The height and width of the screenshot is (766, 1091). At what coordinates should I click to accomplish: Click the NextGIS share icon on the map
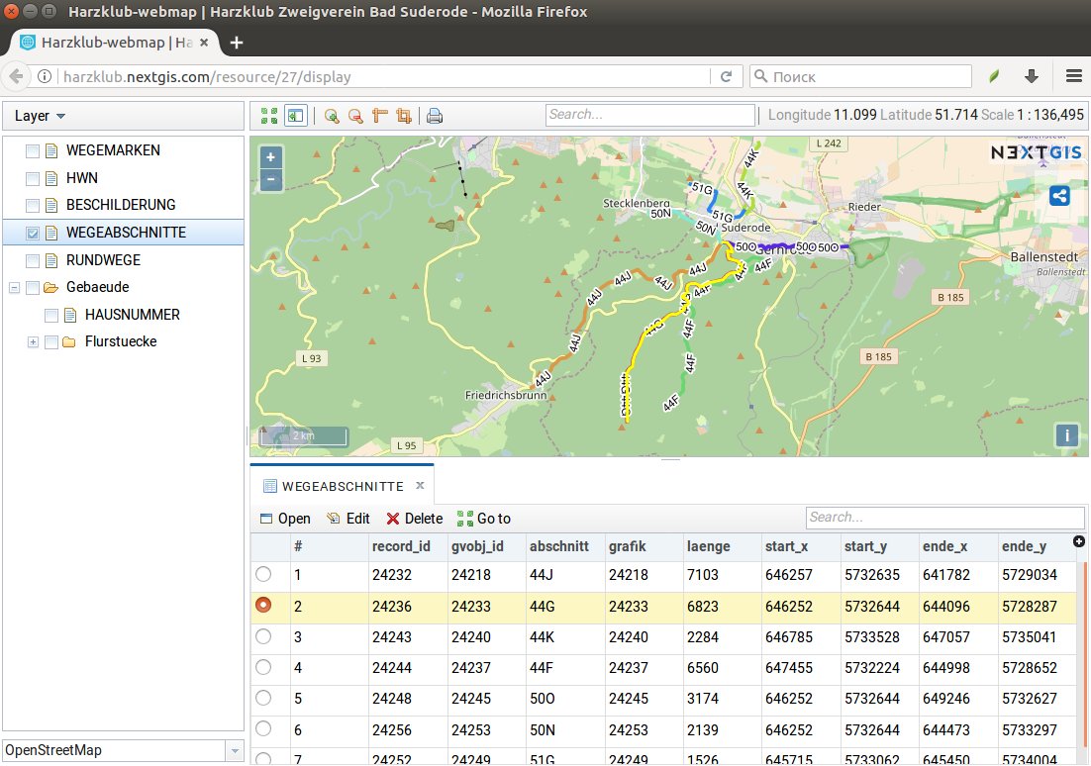tap(1059, 196)
